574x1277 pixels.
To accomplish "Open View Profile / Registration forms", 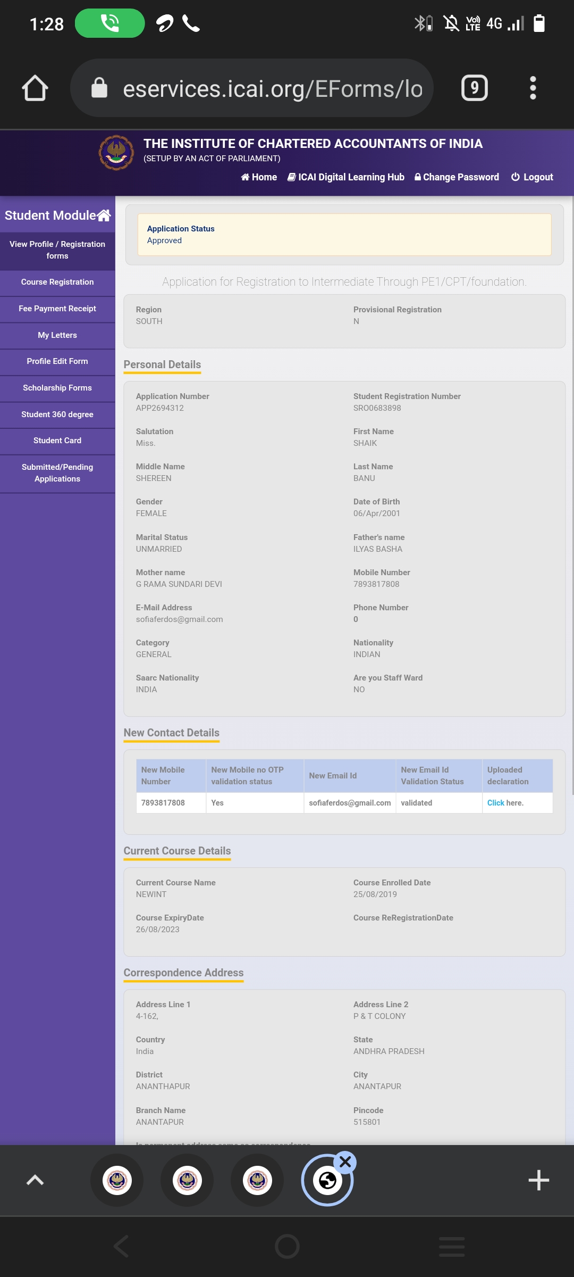I will (57, 250).
